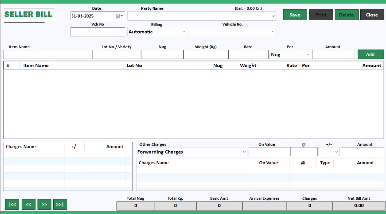Open the Date calendar picker icon
The width and height of the screenshot is (386, 214).
click(118, 16)
